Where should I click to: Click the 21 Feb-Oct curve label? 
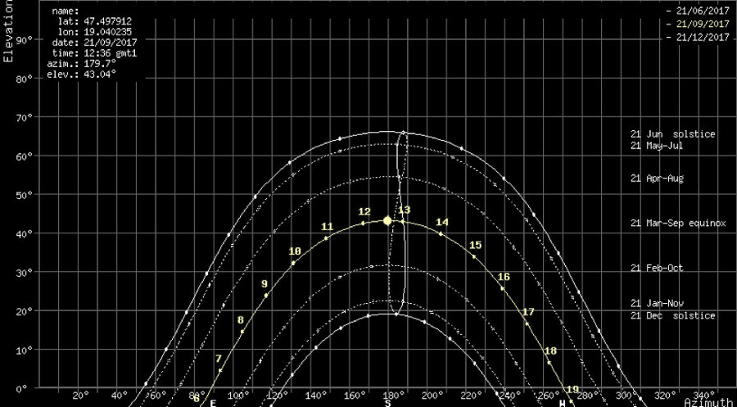click(657, 268)
